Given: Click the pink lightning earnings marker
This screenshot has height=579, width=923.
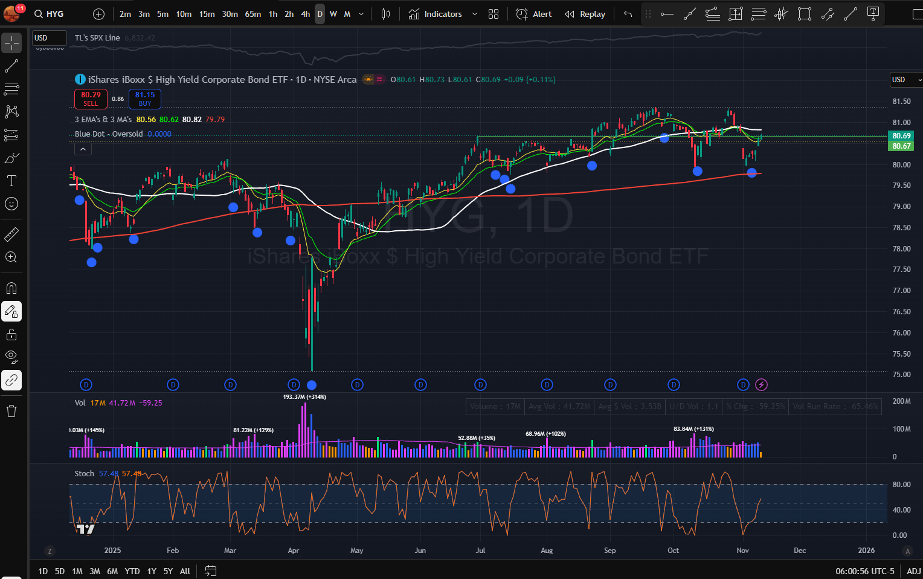Looking at the screenshot, I should pyautogui.click(x=762, y=384).
